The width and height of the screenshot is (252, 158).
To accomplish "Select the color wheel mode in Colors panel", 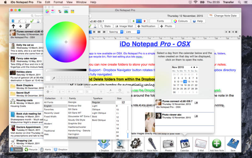I will [47, 11].
